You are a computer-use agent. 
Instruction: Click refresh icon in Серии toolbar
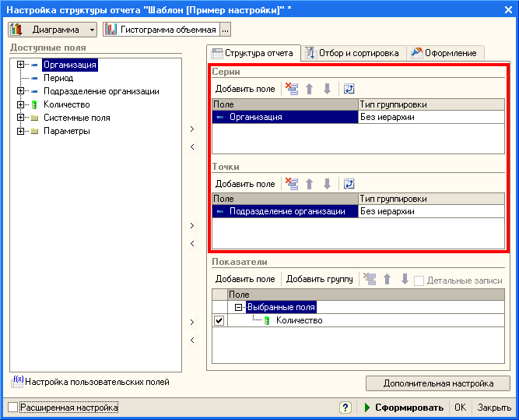click(349, 89)
